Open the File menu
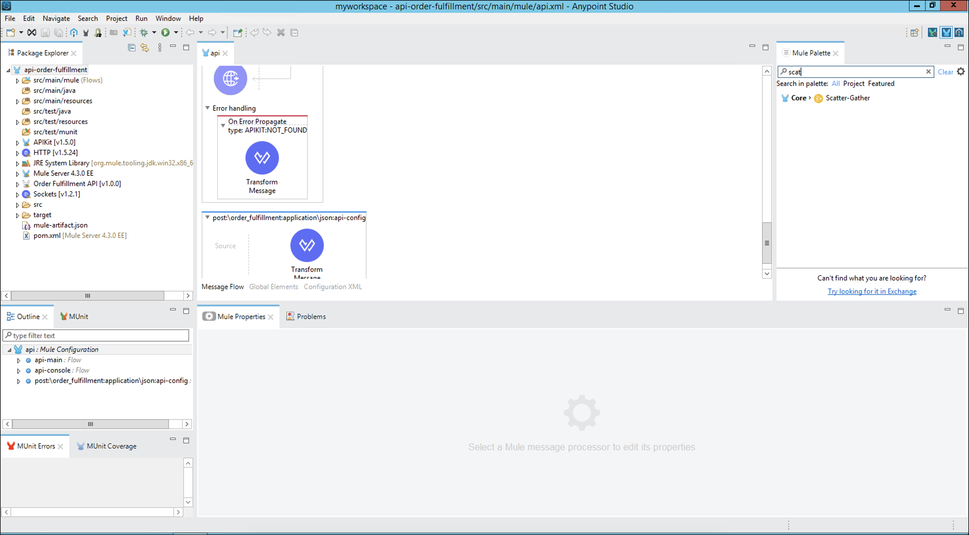969x535 pixels. (10, 18)
